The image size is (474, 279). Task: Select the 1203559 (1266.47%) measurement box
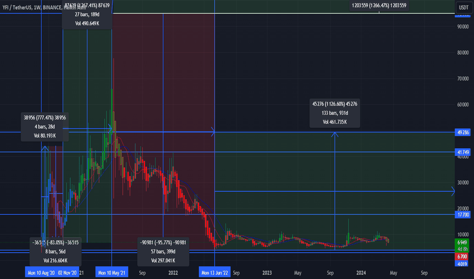point(379,6)
